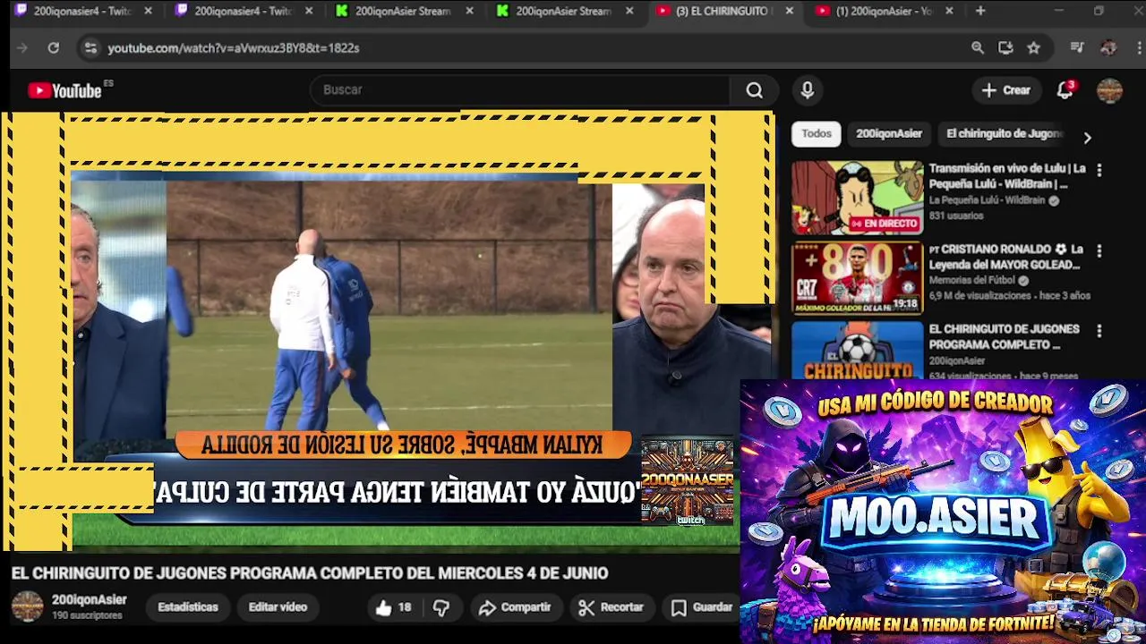
Task: Show more filter chips with right chevron
Action: point(1087,138)
